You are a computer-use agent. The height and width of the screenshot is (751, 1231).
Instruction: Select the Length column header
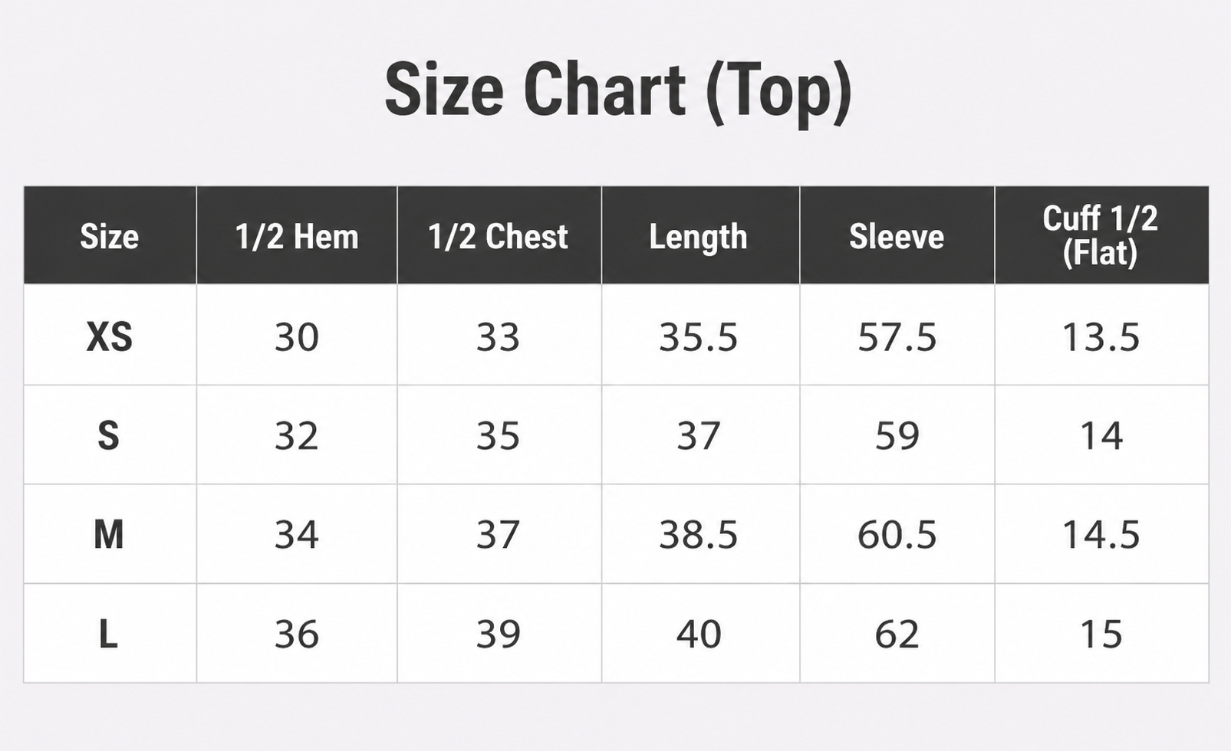pyautogui.click(x=698, y=237)
